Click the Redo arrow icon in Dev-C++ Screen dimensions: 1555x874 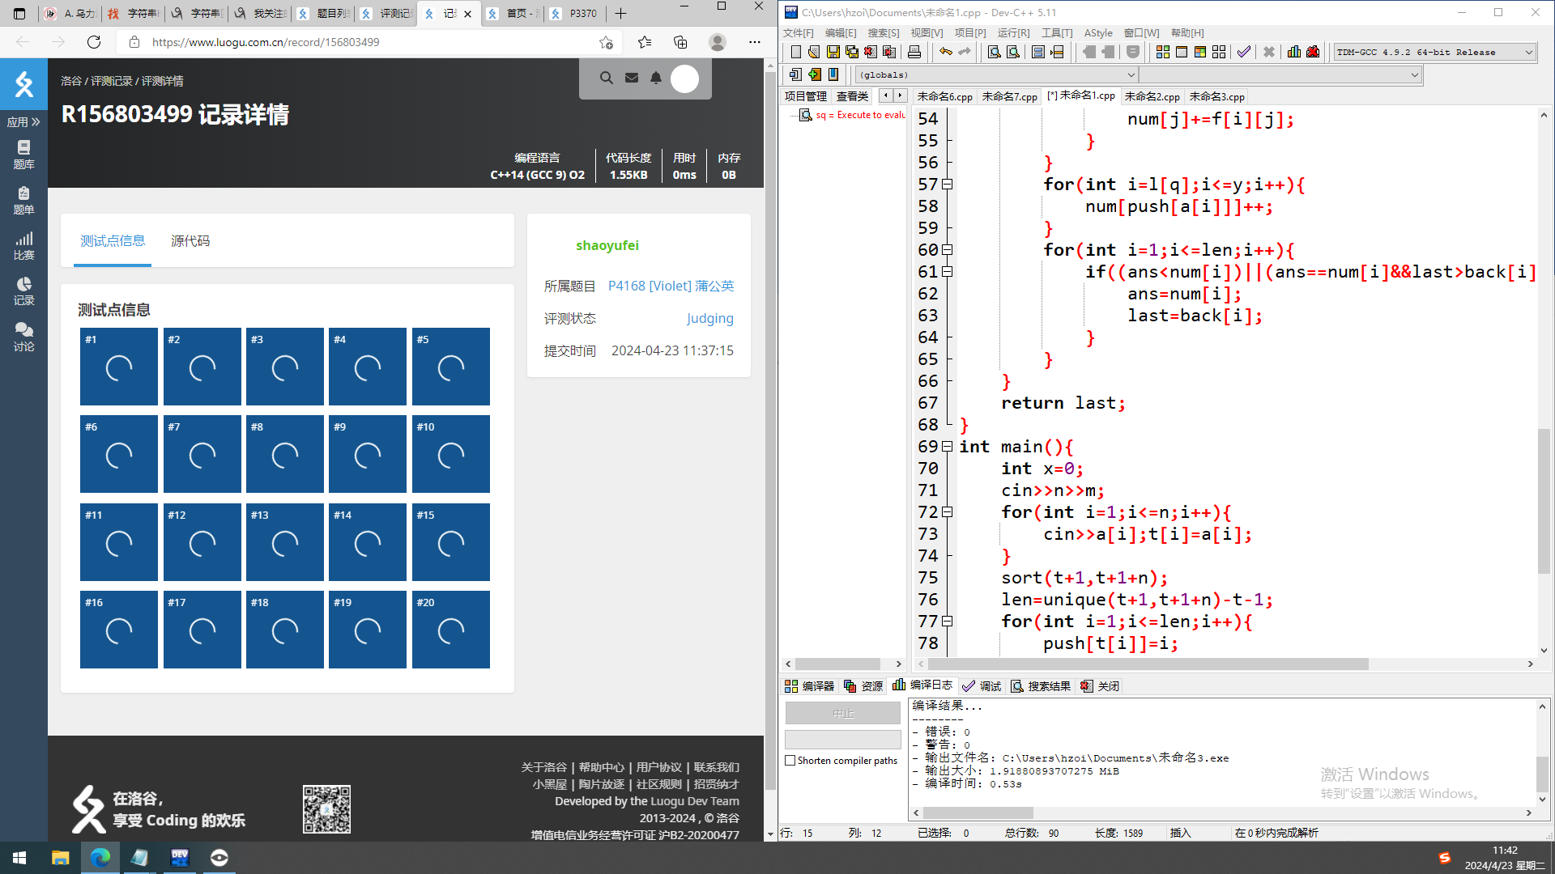964,53
